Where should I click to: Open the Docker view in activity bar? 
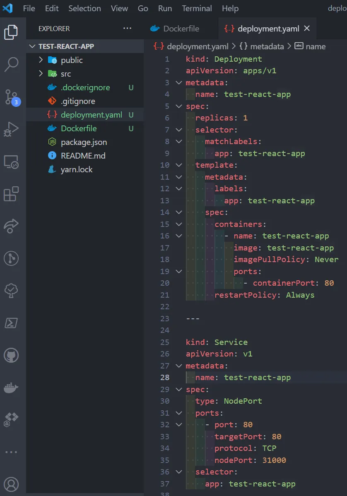11,388
